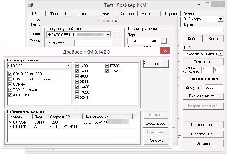Toggle the UDP/IP checkbox
Image resolution: width=227 pixels, height=155 pixels.
coord(10,85)
